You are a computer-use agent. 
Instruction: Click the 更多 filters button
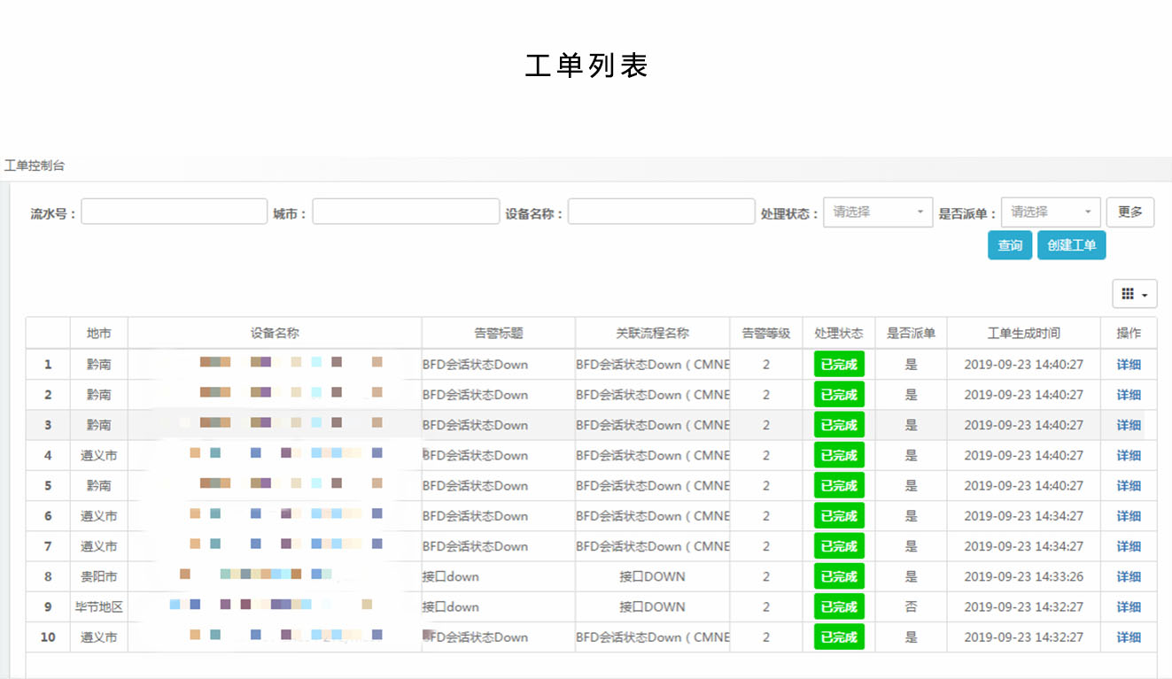pos(1129,212)
